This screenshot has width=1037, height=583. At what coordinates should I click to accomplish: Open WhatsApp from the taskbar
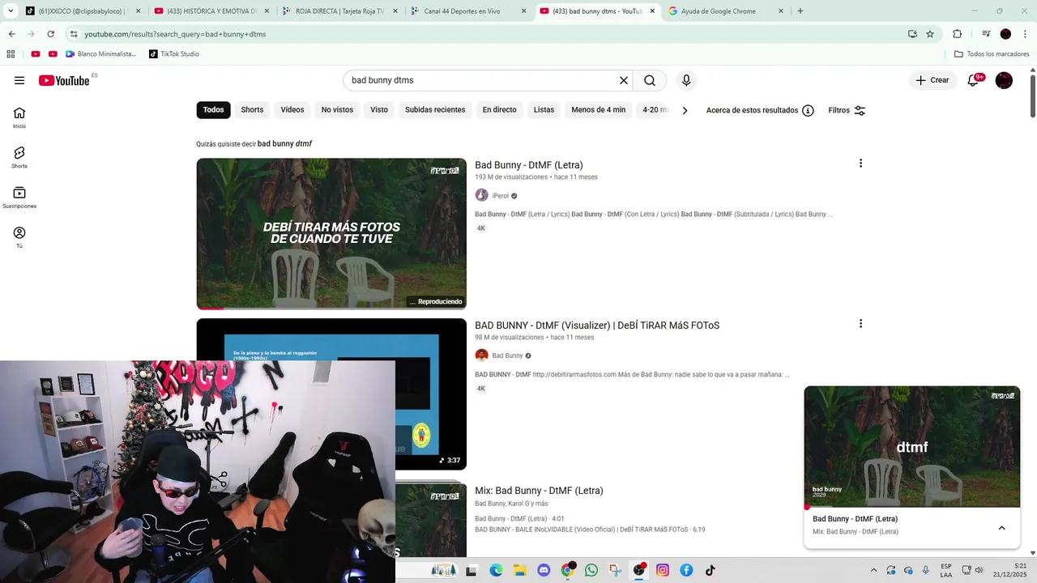(591, 570)
